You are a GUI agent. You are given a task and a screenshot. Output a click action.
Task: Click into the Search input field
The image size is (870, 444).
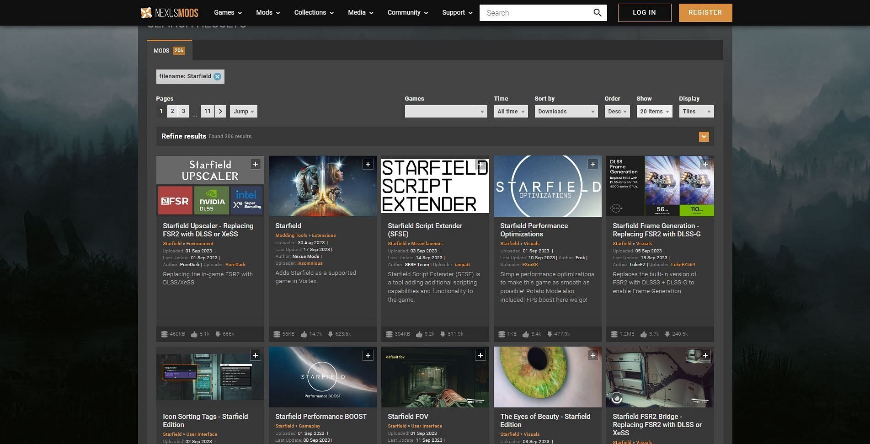[535, 13]
